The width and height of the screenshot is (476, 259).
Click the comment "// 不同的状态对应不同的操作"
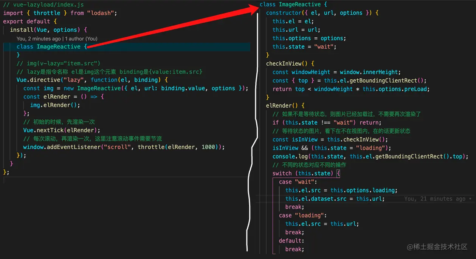309,165
